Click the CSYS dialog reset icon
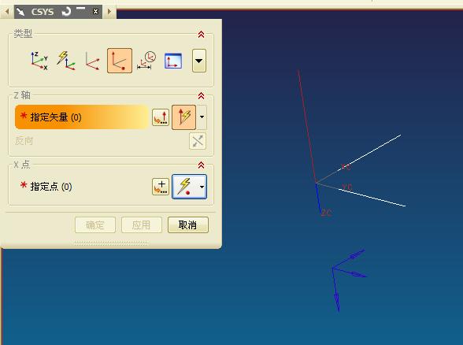The image size is (463, 345). [66, 12]
